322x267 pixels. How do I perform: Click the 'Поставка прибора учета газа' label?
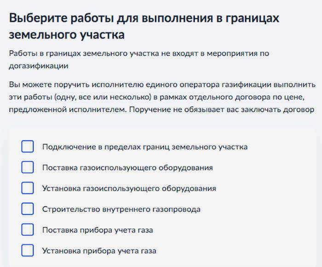[98, 230]
